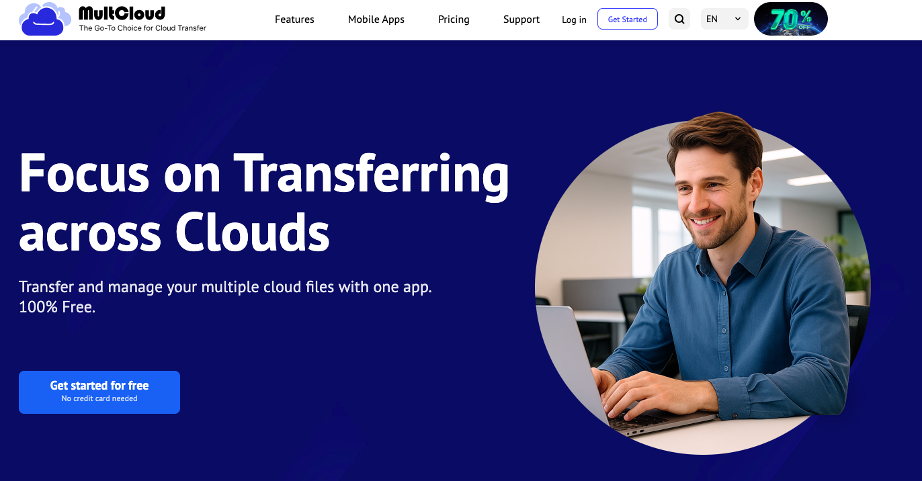Click the 'No credit card needed' caption
Viewport: 922px width, 481px height.
(x=99, y=399)
